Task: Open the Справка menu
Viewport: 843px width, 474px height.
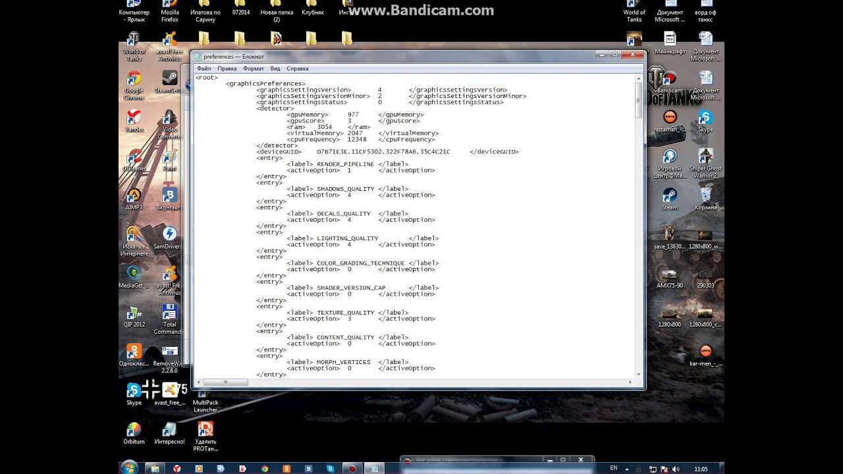Action: pos(298,68)
